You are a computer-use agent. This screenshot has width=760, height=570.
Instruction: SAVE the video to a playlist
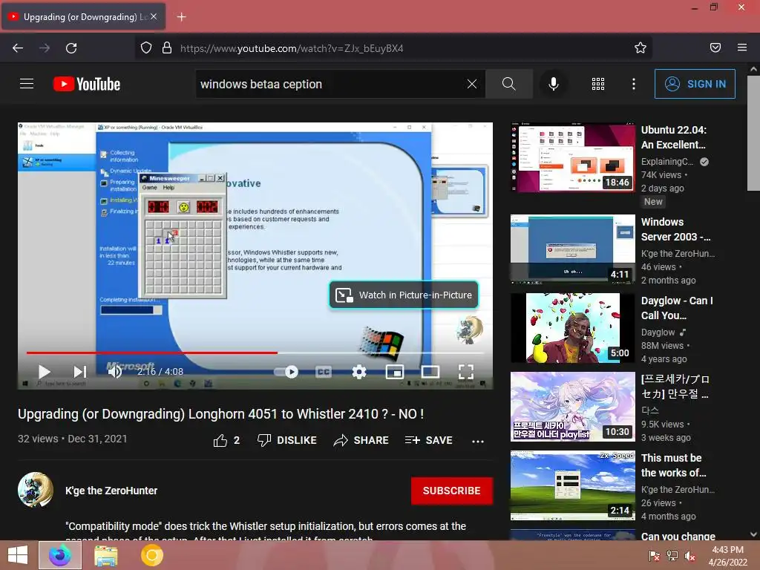(428, 440)
